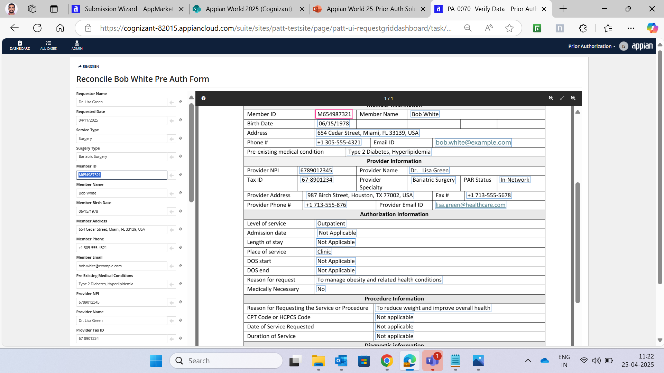Click the Windows taskbar Search box
The height and width of the screenshot is (373, 664).
(x=226, y=361)
